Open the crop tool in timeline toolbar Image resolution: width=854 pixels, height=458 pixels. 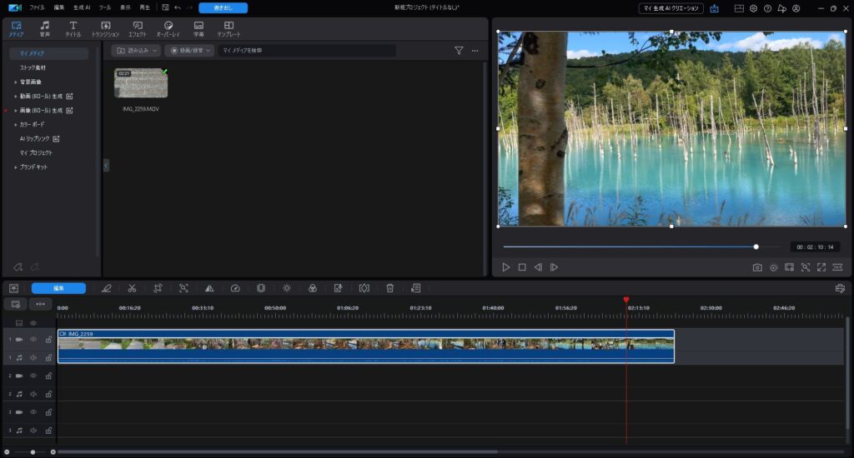158,288
